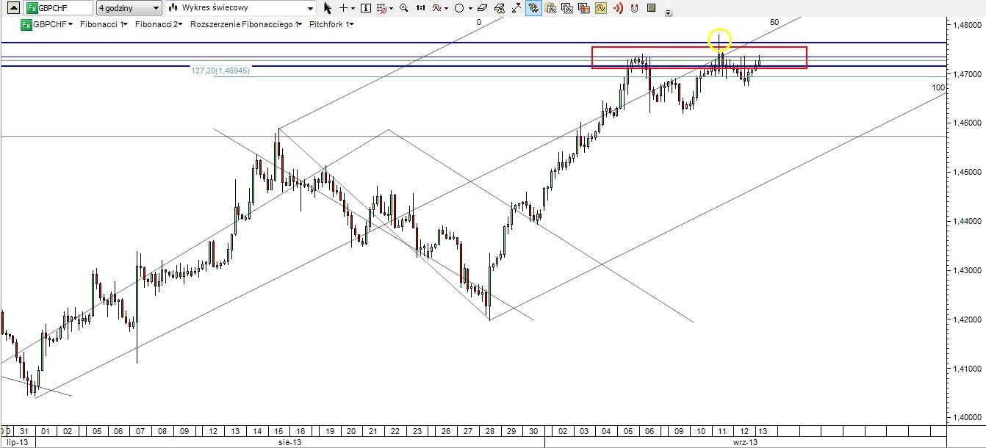Click the magnifier zoom tool
986x448 pixels.
coord(403,8)
